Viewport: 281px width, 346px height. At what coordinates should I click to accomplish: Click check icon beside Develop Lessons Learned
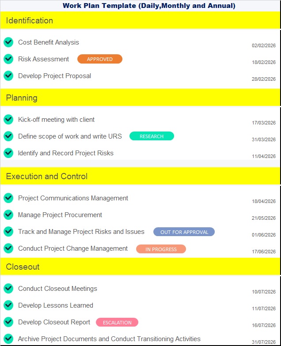(8, 305)
